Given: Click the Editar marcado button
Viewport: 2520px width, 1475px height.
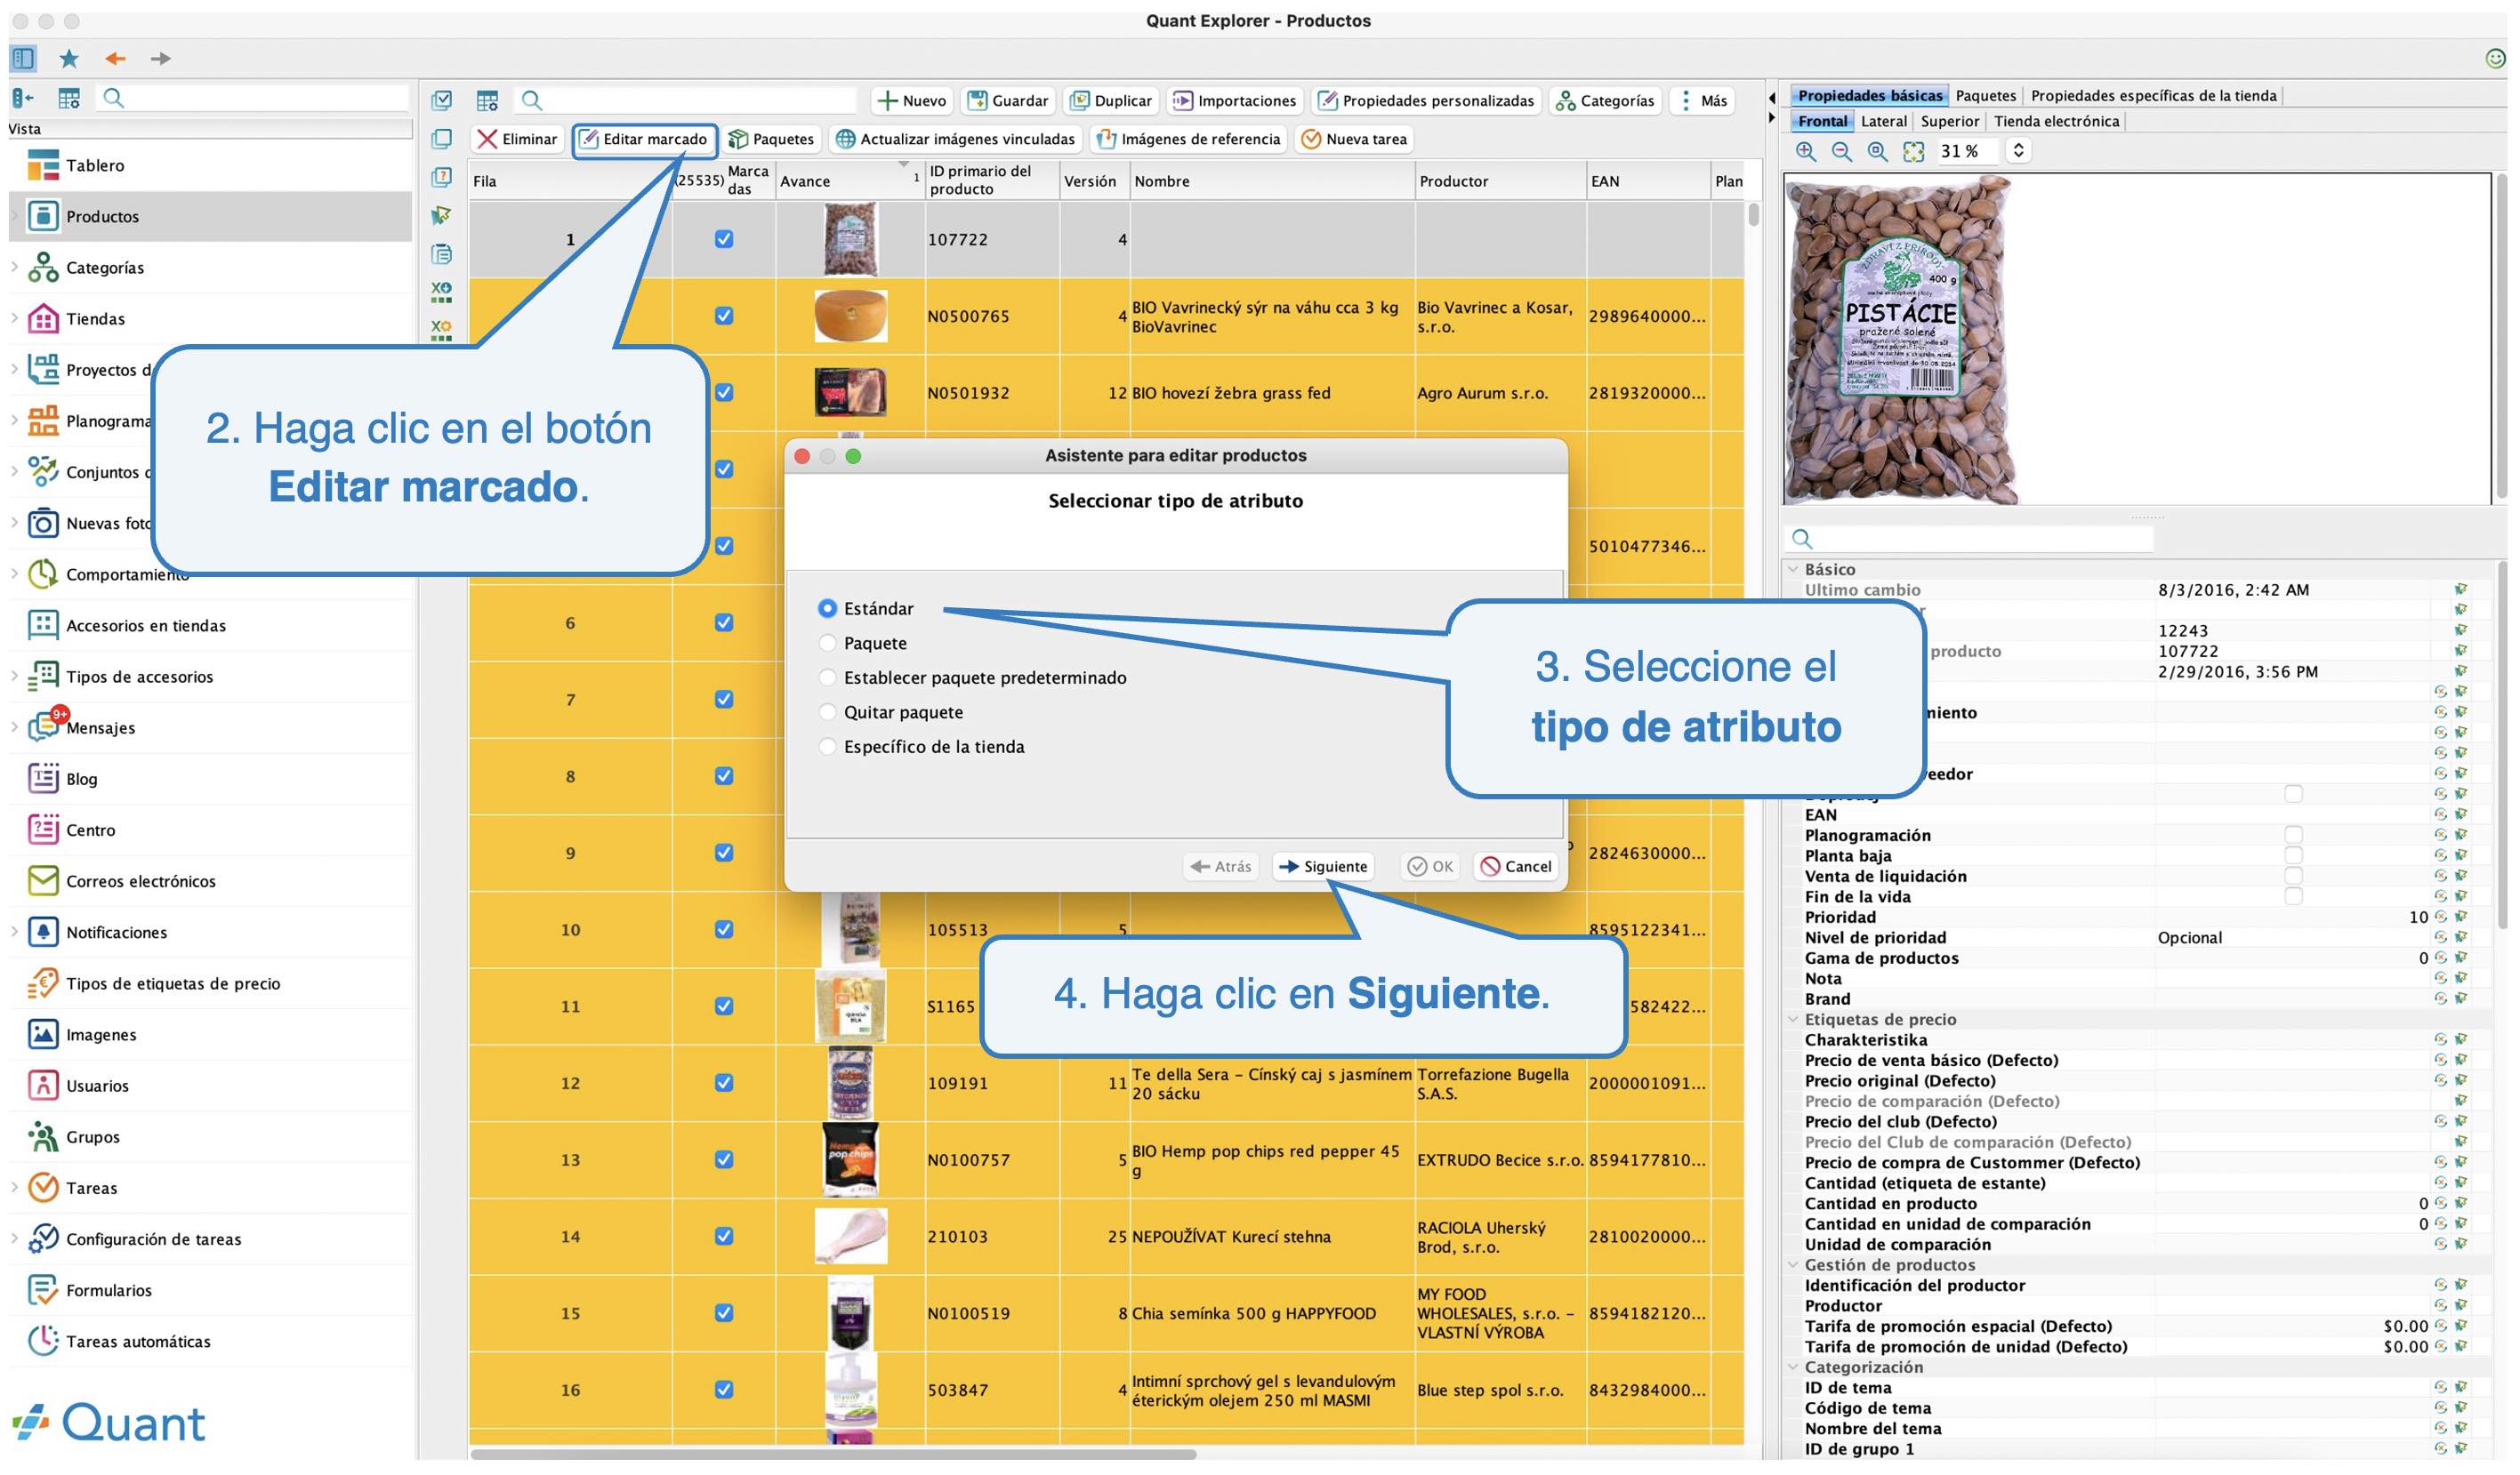Looking at the screenshot, I should [645, 139].
